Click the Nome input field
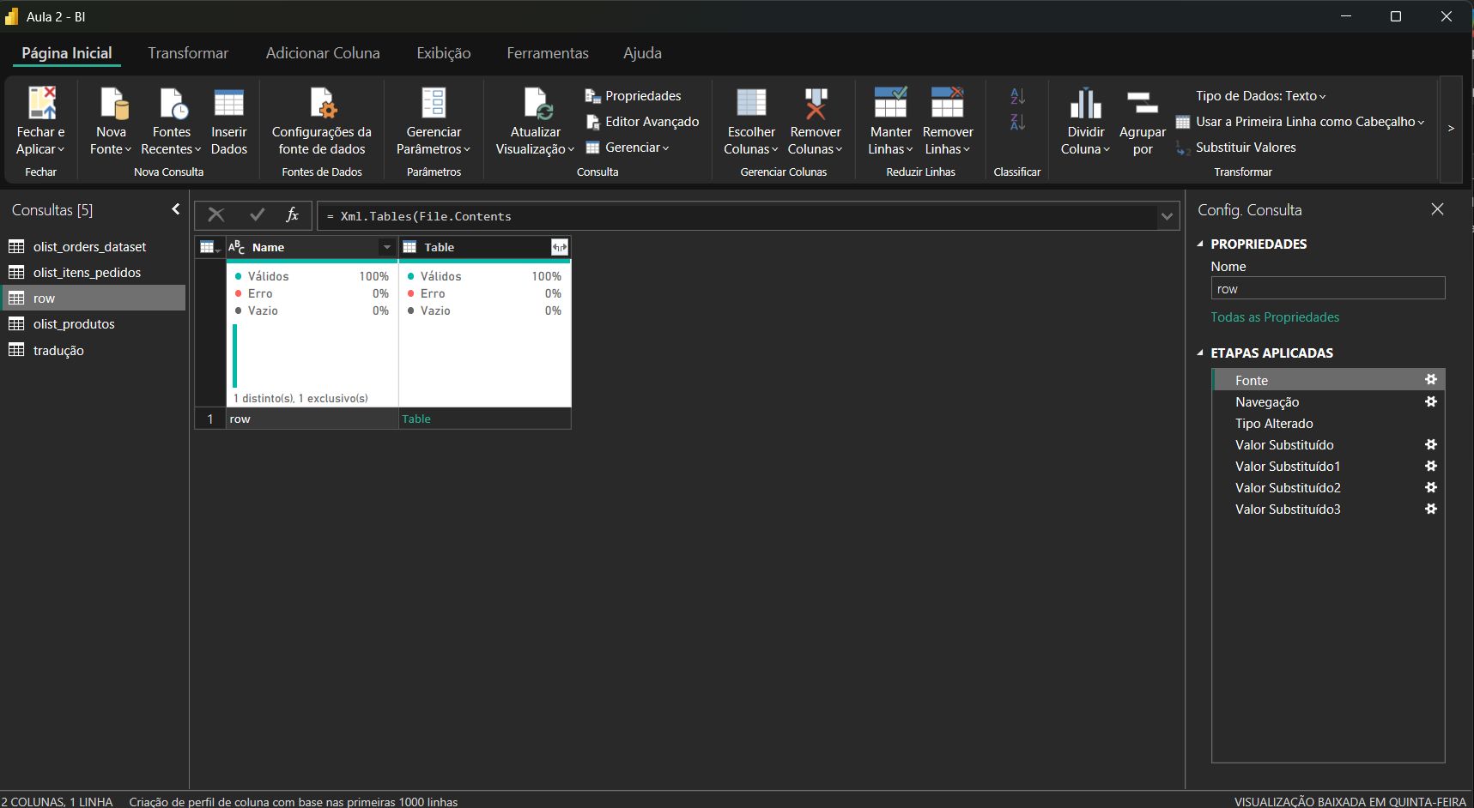The width and height of the screenshot is (1474, 808). (x=1328, y=289)
